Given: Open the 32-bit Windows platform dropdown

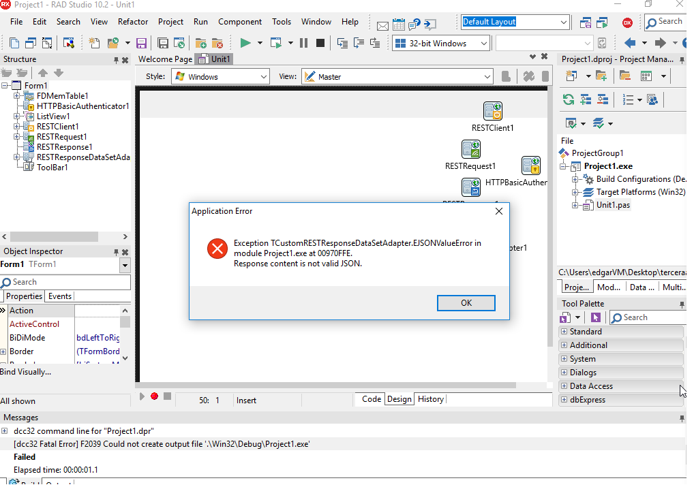Looking at the screenshot, I should click(484, 44).
